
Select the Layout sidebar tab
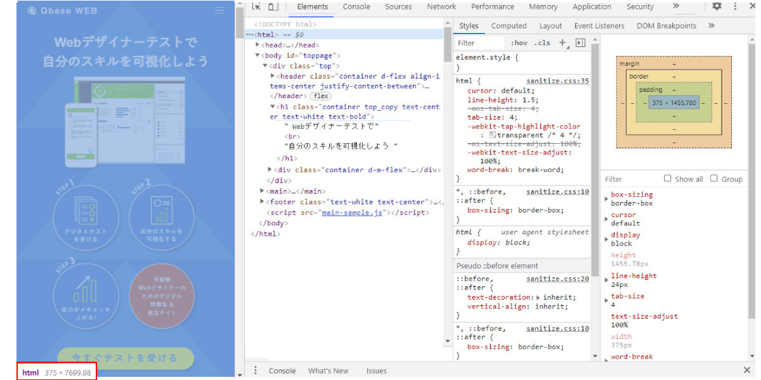[x=550, y=26]
